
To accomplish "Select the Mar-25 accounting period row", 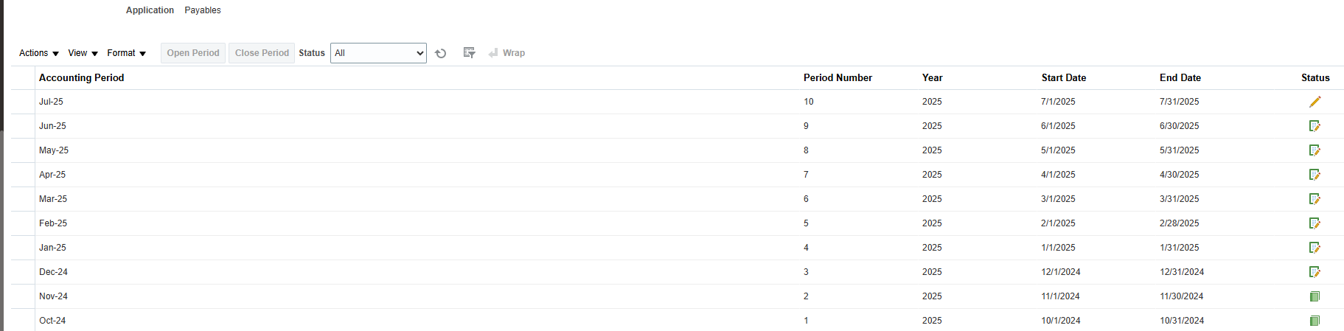I will point(678,199).
